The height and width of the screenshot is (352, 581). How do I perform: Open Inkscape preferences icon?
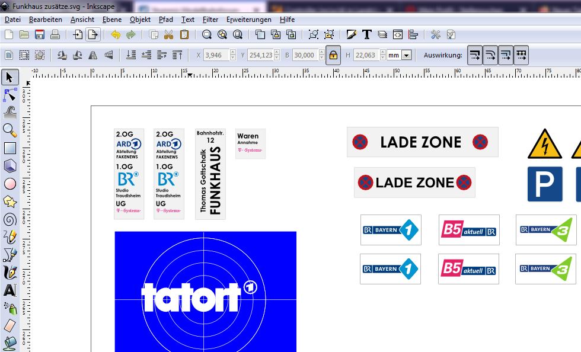pos(436,35)
